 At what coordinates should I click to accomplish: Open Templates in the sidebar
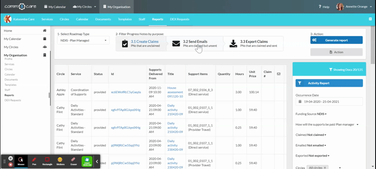click(10, 85)
